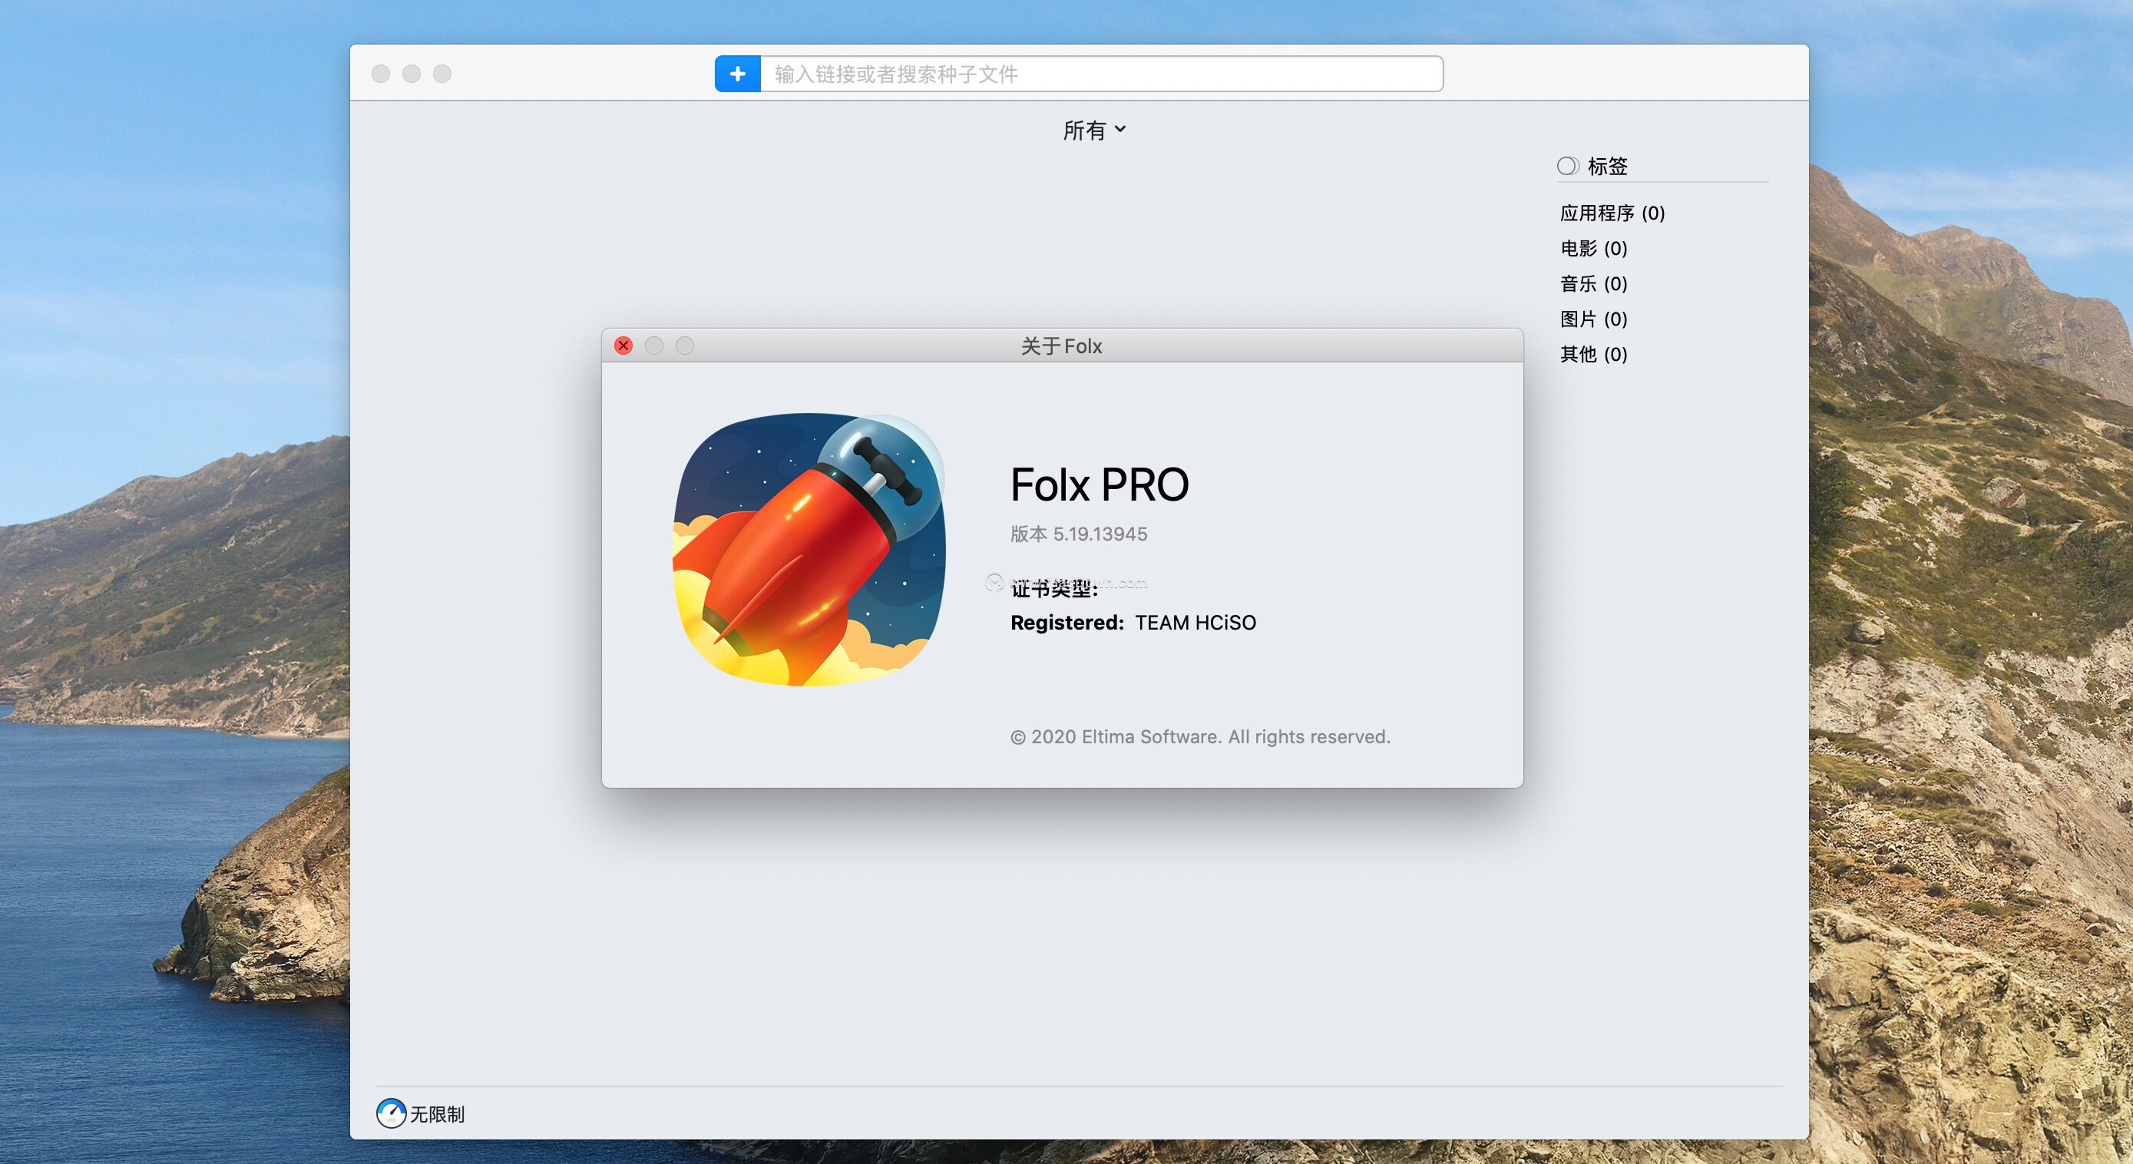Select the 其他 (0) tag
Image resolution: width=2133 pixels, height=1164 pixels.
[x=1593, y=354]
